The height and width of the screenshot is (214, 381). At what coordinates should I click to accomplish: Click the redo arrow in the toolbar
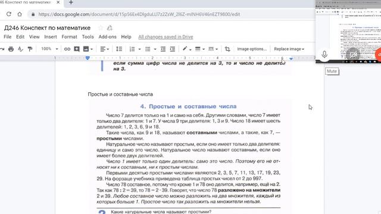pyautogui.click(x=2, y=49)
